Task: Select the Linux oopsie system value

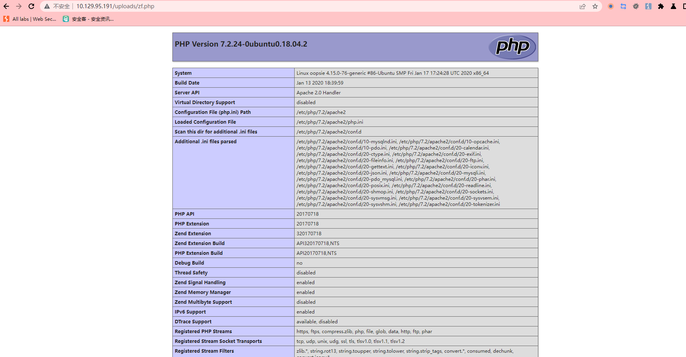Action: [393, 73]
